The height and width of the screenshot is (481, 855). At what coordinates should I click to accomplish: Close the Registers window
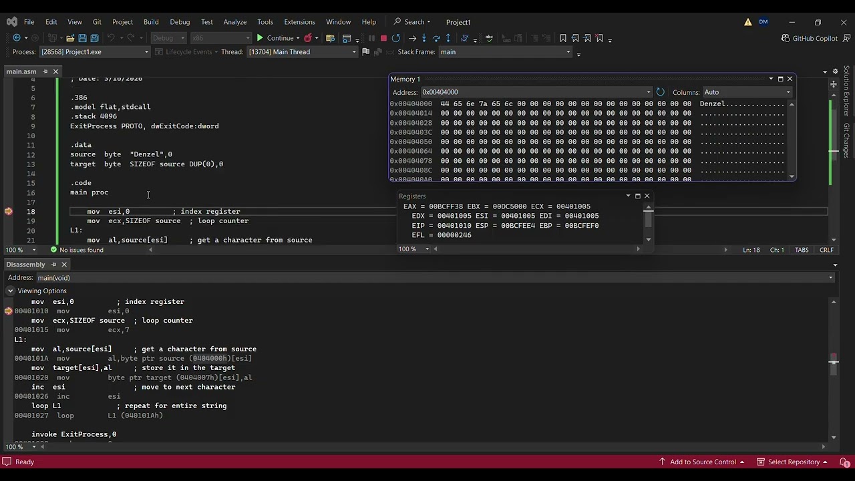[x=647, y=196]
